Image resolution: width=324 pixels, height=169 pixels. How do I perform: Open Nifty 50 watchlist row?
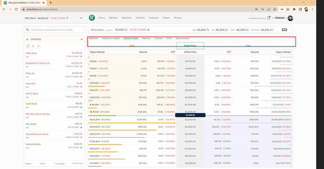tap(54, 75)
